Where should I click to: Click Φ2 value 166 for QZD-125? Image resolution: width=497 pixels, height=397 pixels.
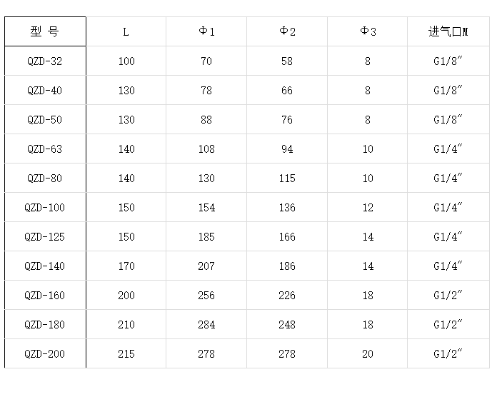tap(287, 236)
